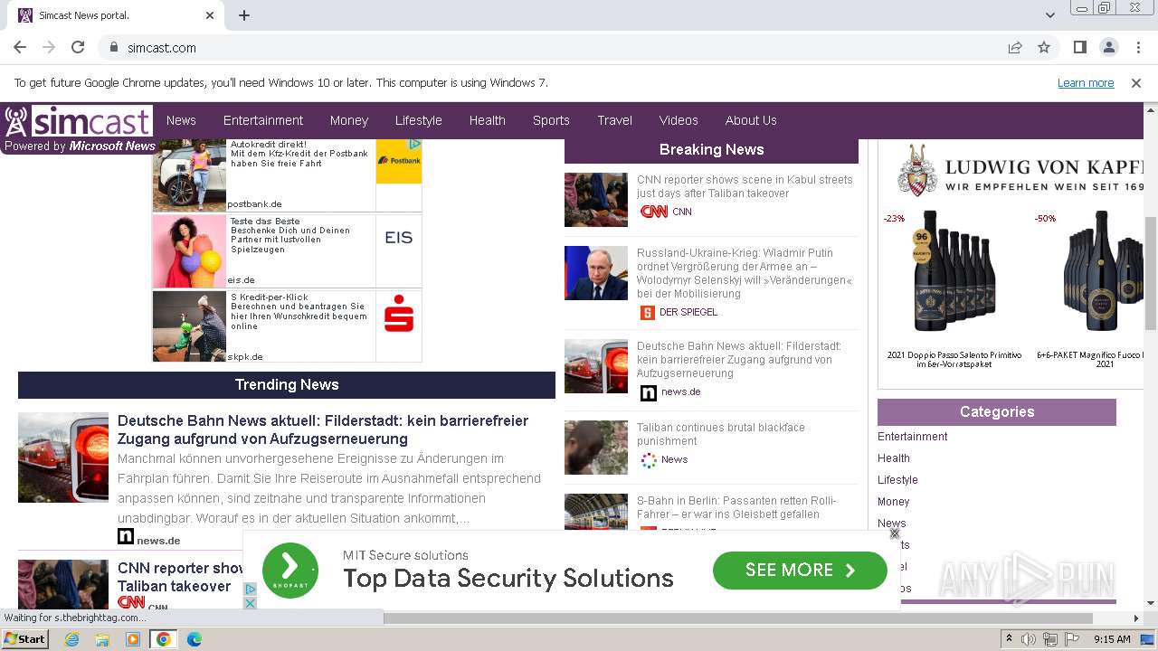Open CNN reporter Kabul breaking story
Image resolution: width=1158 pixels, height=651 pixels.
click(745, 186)
